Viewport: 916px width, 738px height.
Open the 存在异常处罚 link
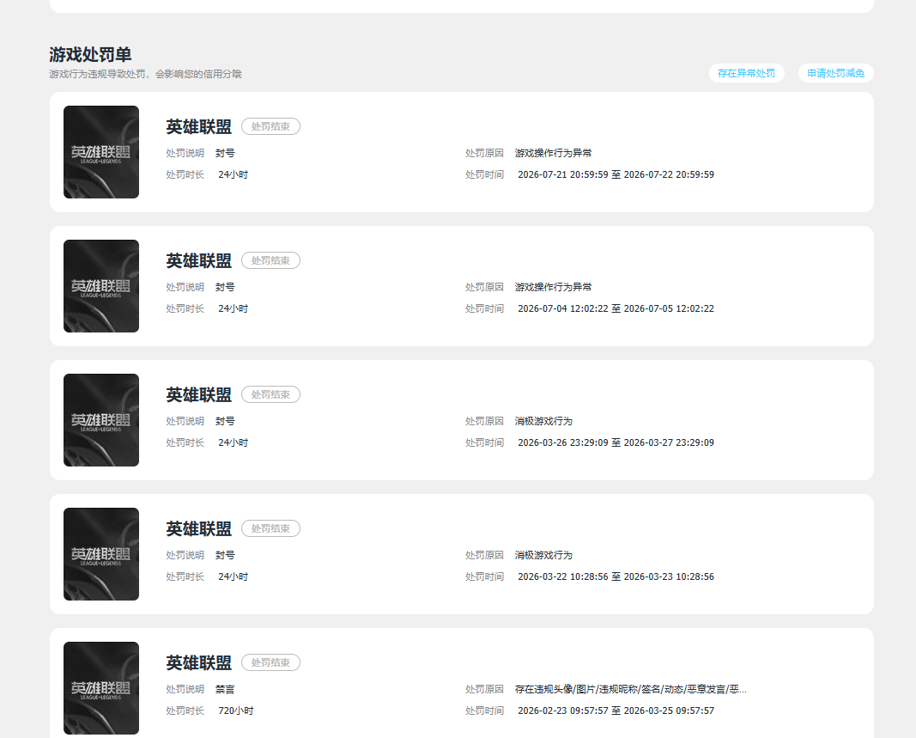(x=746, y=73)
